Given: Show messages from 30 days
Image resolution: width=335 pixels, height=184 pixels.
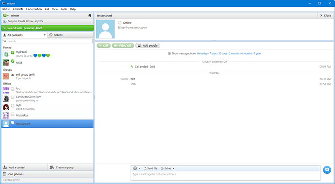Looking at the screenshot, I should (223, 53).
